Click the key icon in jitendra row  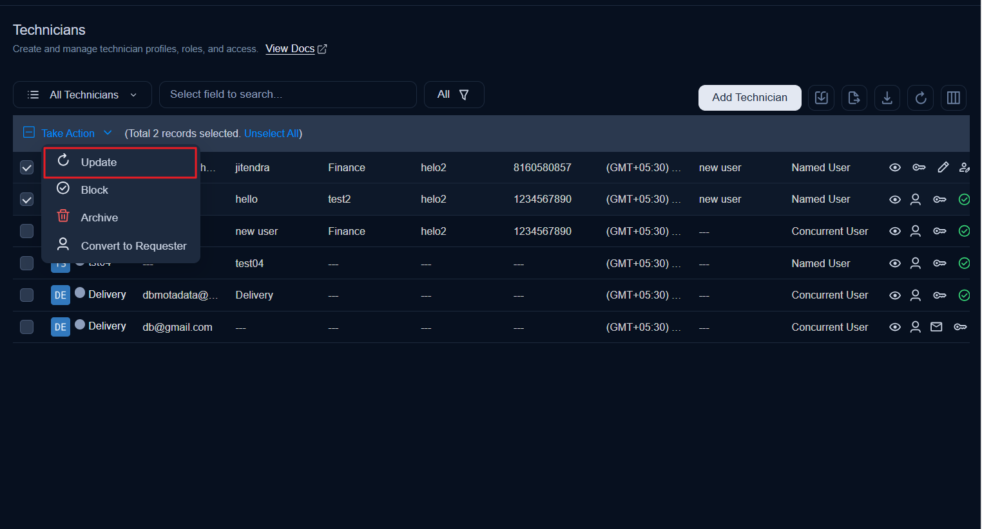919,167
